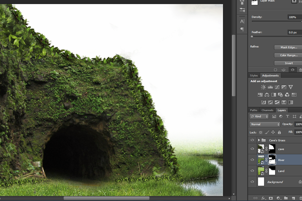Click the Mask Edge button

[x=288, y=47]
